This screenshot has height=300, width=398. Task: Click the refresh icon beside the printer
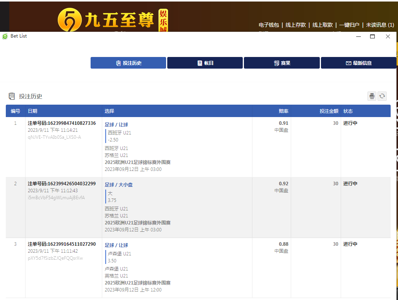pyautogui.click(x=382, y=96)
